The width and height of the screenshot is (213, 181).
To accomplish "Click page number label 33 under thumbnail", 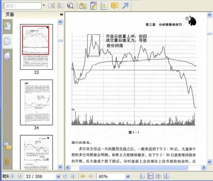I will (37, 72).
